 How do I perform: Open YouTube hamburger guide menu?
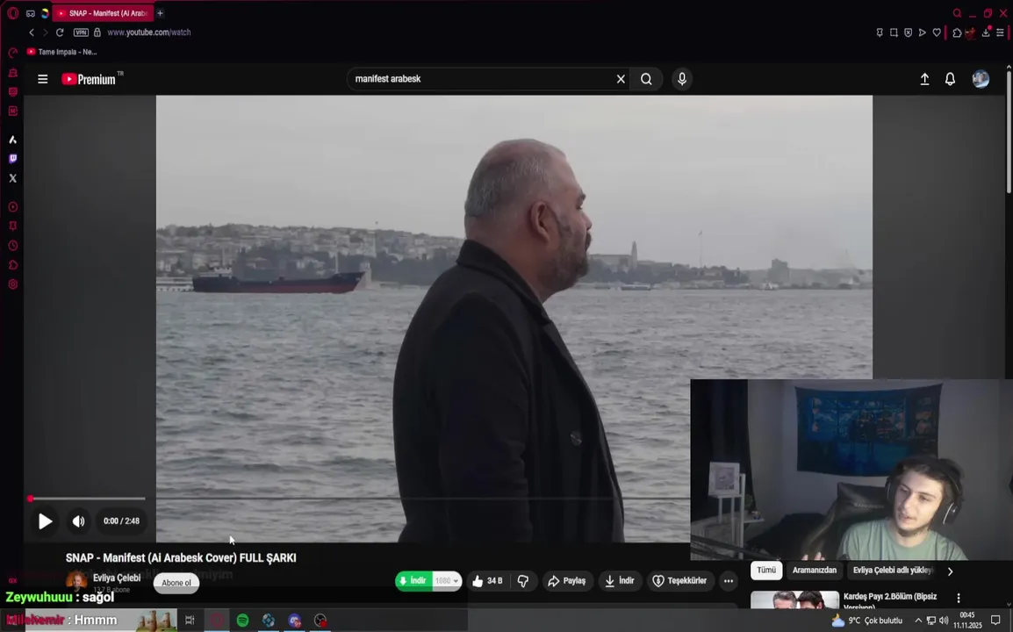(x=43, y=79)
